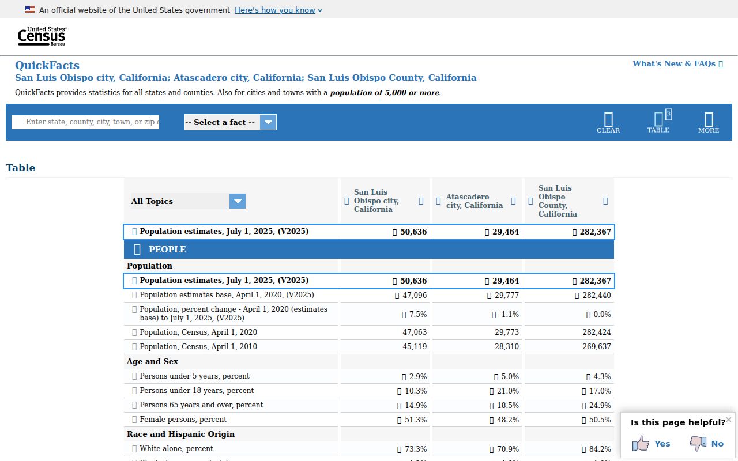
Task: Click info icon beside Female persons, percent
Action: pos(134,419)
